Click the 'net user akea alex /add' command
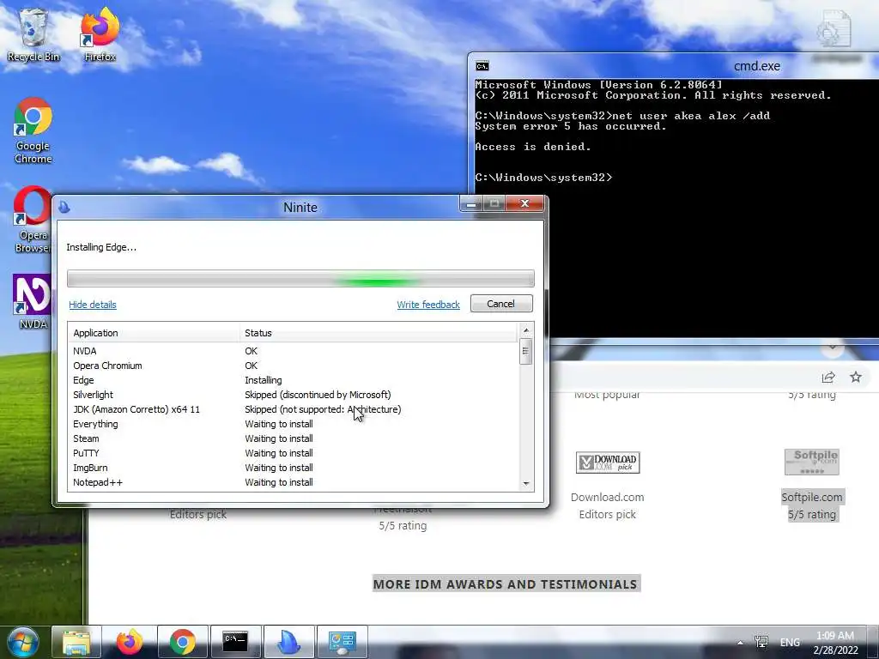Image resolution: width=879 pixels, height=659 pixels. tap(691, 116)
